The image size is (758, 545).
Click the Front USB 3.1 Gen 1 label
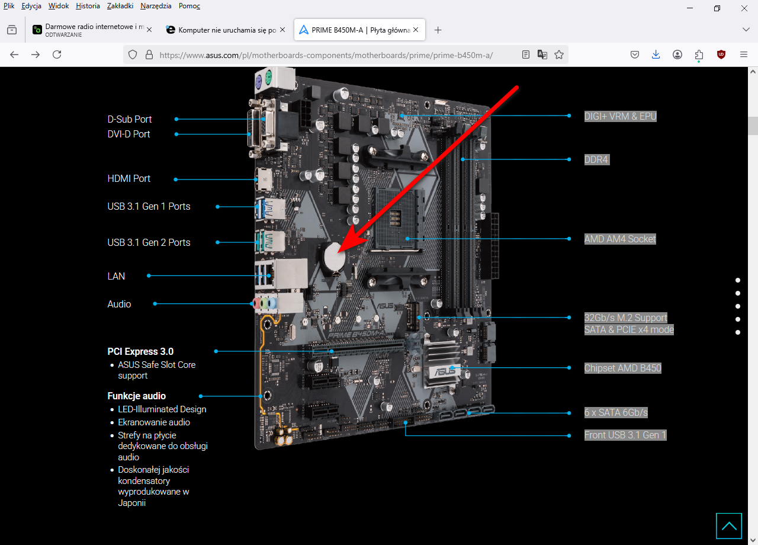[625, 435]
